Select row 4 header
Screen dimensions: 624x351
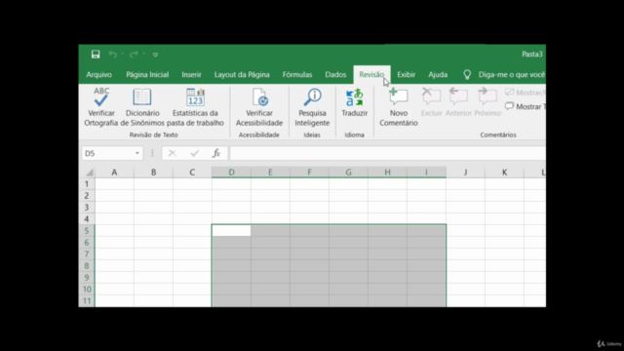tap(87, 218)
